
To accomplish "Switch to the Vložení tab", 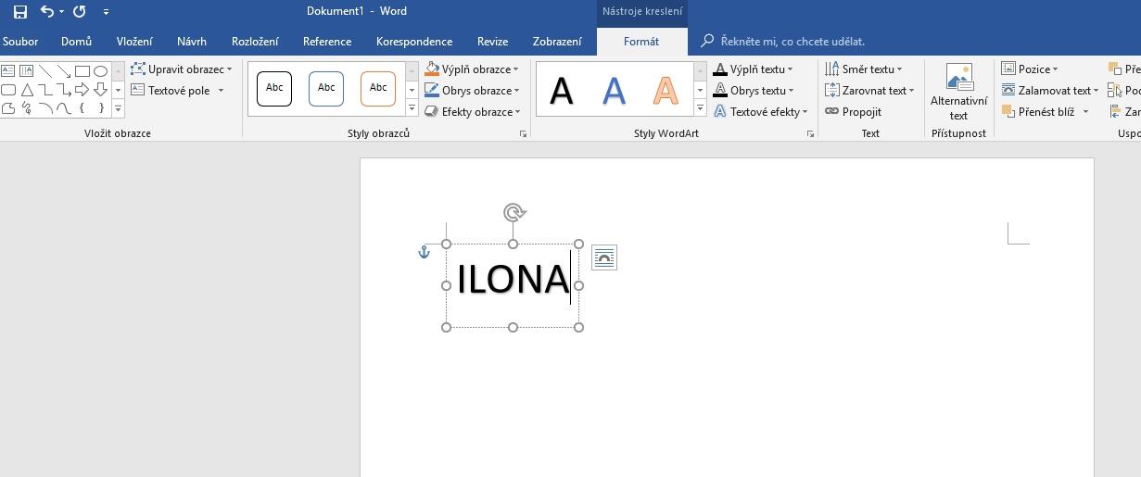I will pyautogui.click(x=134, y=42).
